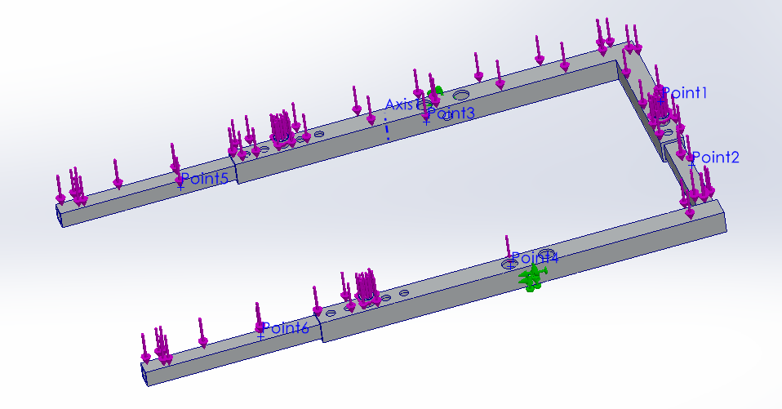The image size is (782, 409).
Task: Select the force arrows beside Point1
Action: tap(658, 105)
